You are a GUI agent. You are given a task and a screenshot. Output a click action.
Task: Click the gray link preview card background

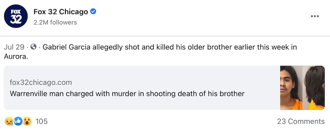[142, 88]
